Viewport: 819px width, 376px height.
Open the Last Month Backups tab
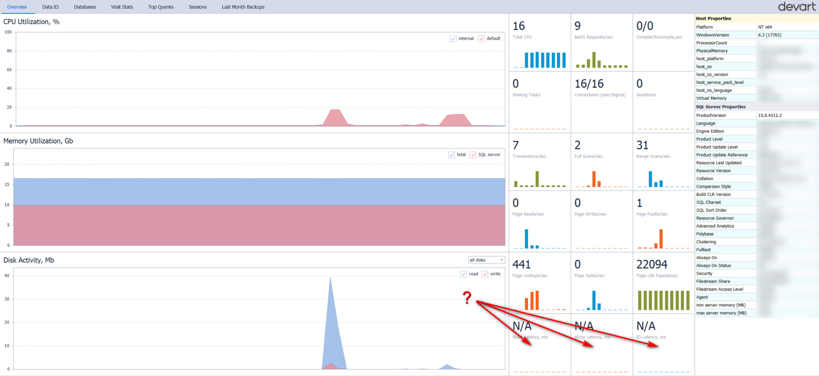click(x=243, y=7)
